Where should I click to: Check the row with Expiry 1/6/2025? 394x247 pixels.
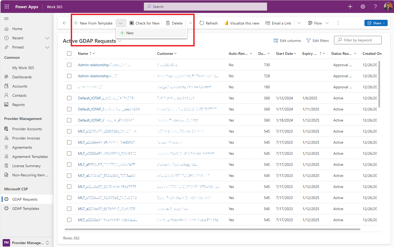69,98
